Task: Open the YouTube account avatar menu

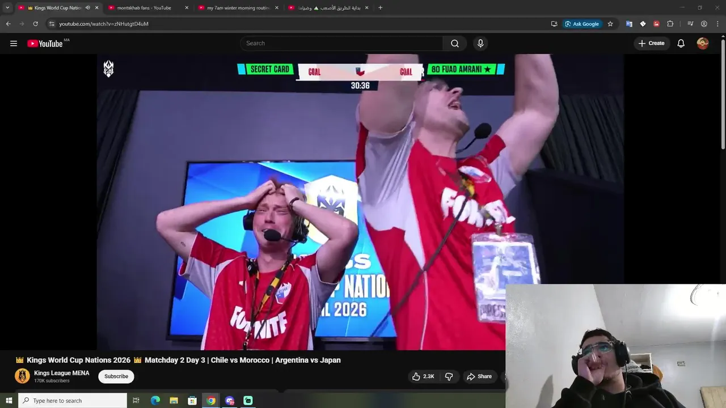Action: point(703,44)
